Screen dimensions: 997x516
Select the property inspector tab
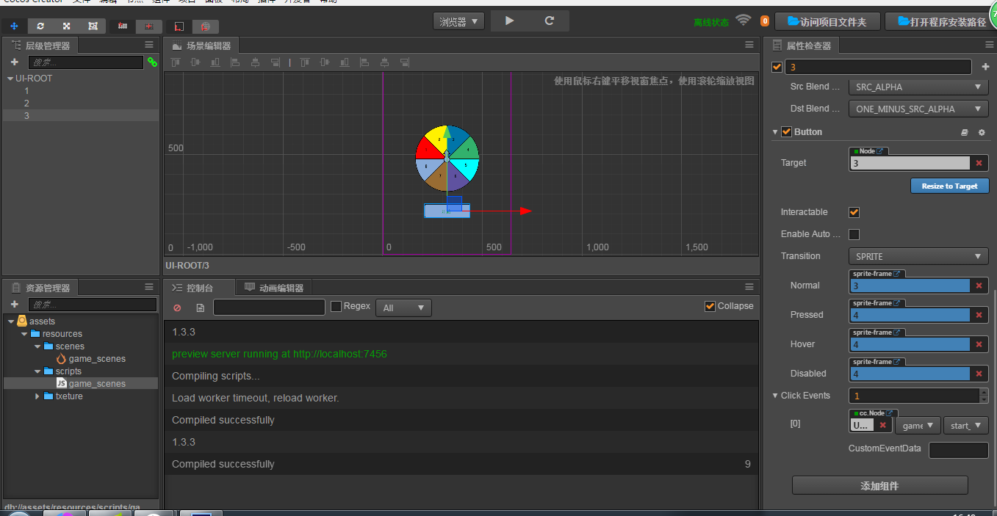coord(802,46)
